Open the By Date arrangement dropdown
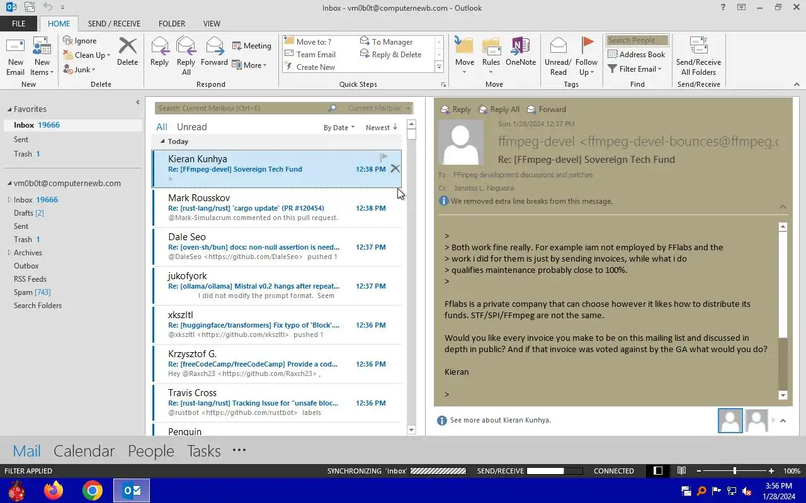This screenshot has width=806, height=503. pyautogui.click(x=339, y=128)
